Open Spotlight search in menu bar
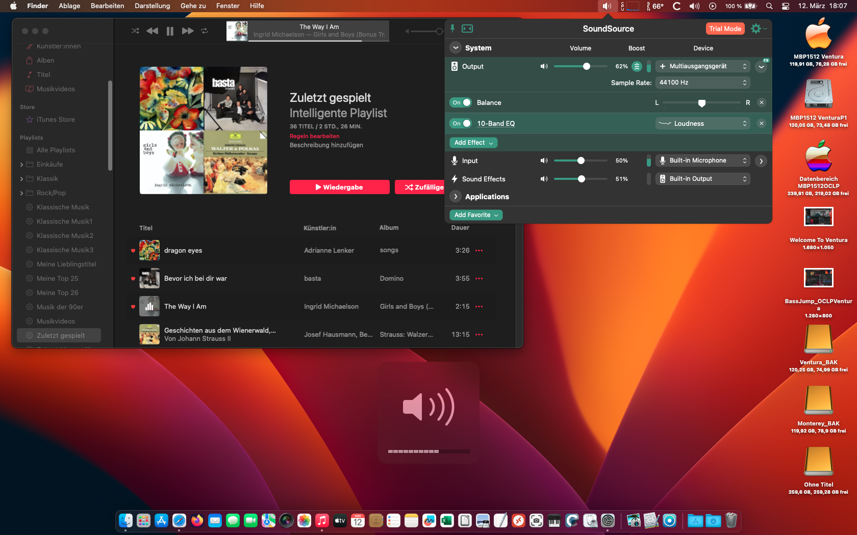The image size is (857, 535). pyautogui.click(x=769, y=6)
